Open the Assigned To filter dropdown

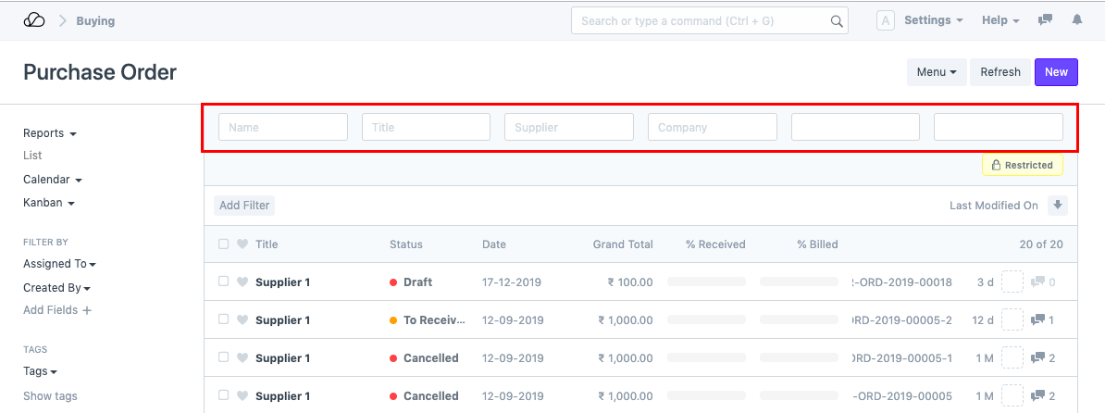pos(59,264)
